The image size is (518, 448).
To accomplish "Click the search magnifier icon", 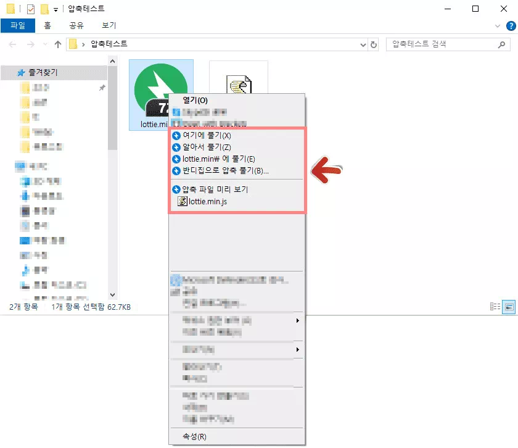I will [501, 44].
